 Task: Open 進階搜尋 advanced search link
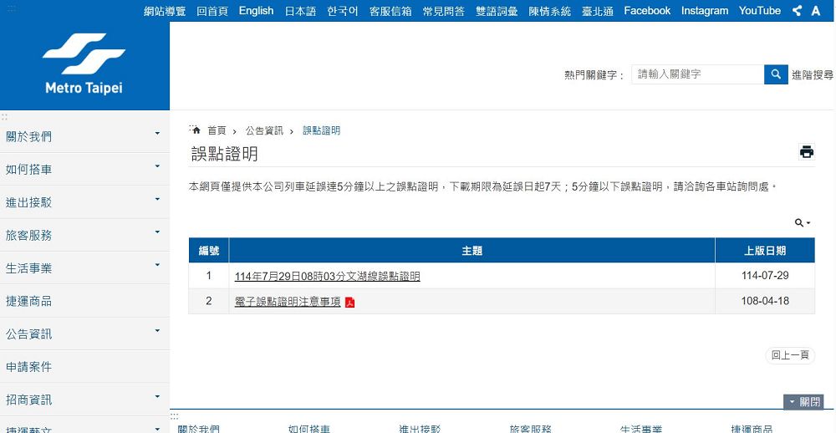812,74
